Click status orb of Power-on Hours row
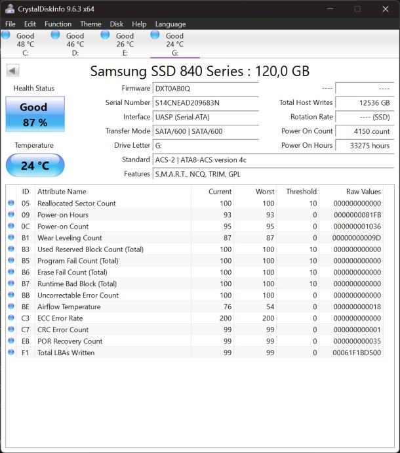Viewport: 400px width, 453px height. [x=11, y=215]
